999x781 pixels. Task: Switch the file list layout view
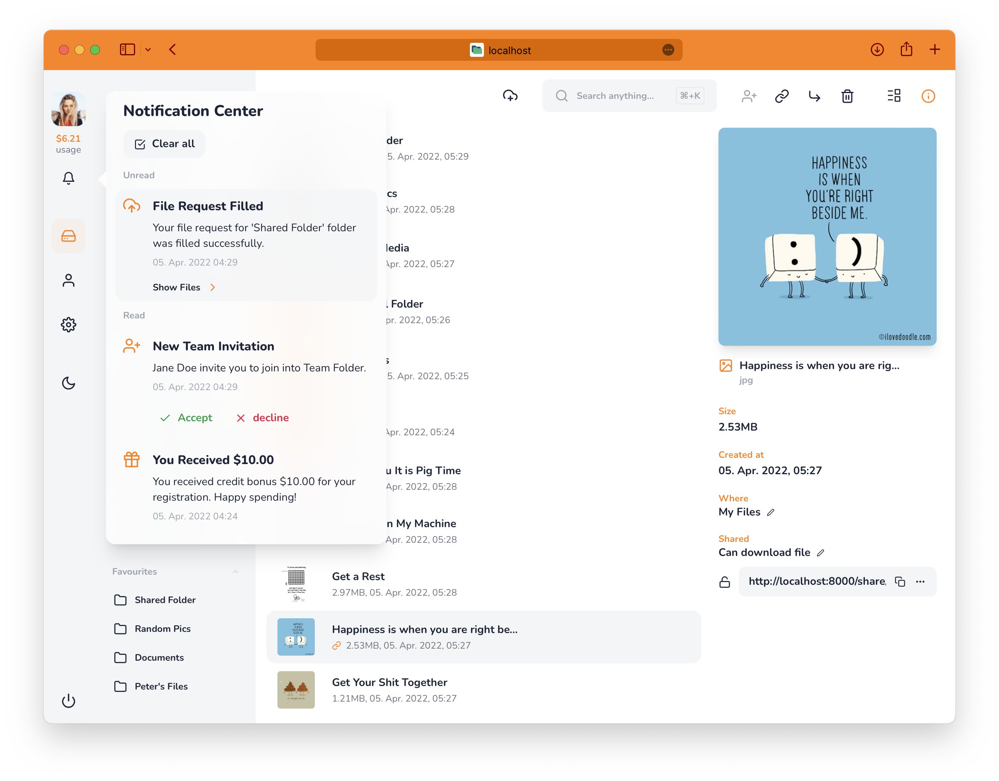pyautogui.click(x=894, y=96)
